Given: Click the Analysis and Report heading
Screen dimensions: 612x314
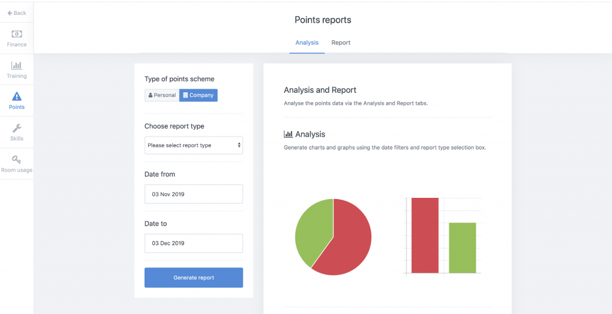Looking at the screenshot, I should [x=320, y=90].
